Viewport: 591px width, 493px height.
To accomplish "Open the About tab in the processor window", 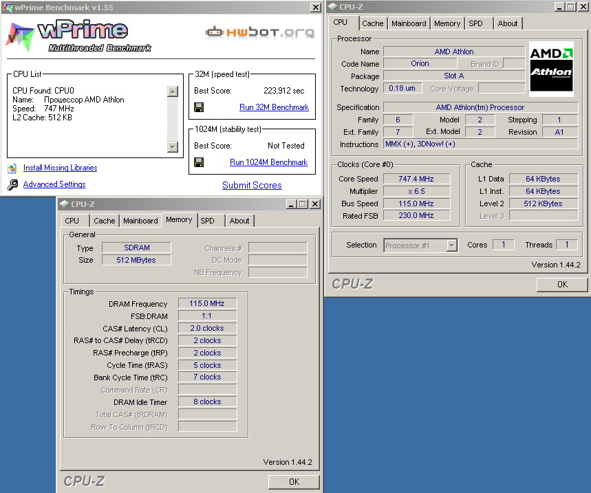I will tap(508, 23).
